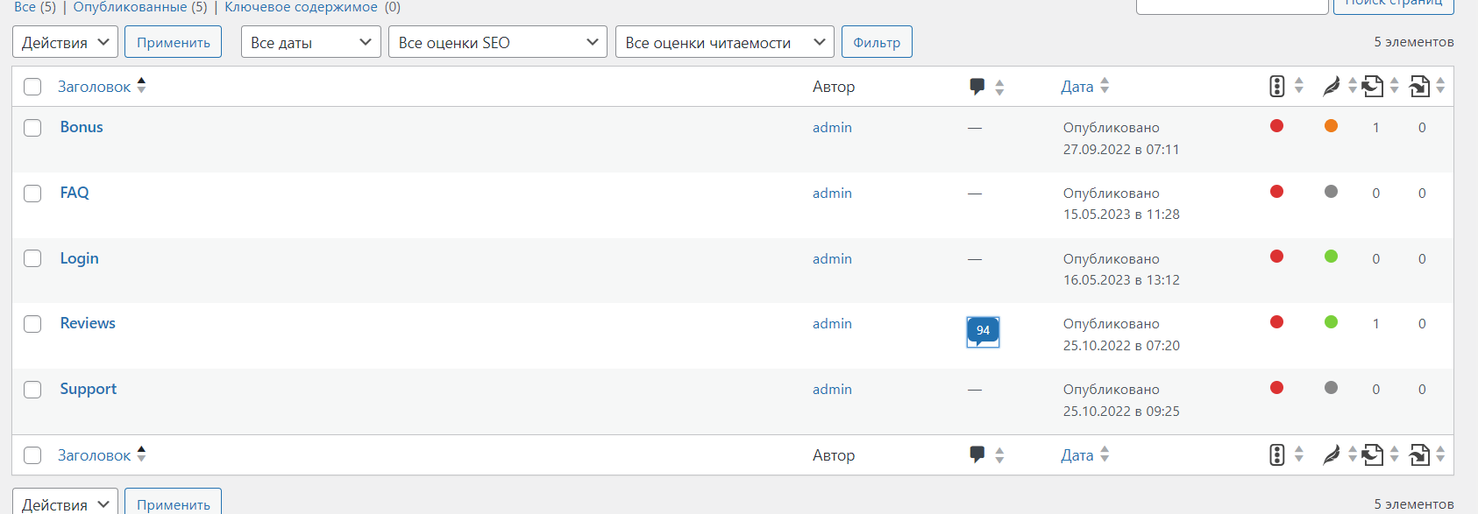Click red SEO dot in Reviews row

(x=1277, y=322)
